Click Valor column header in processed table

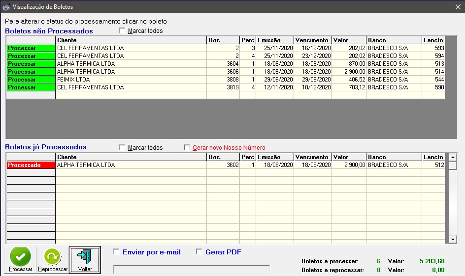click(348, 157)
